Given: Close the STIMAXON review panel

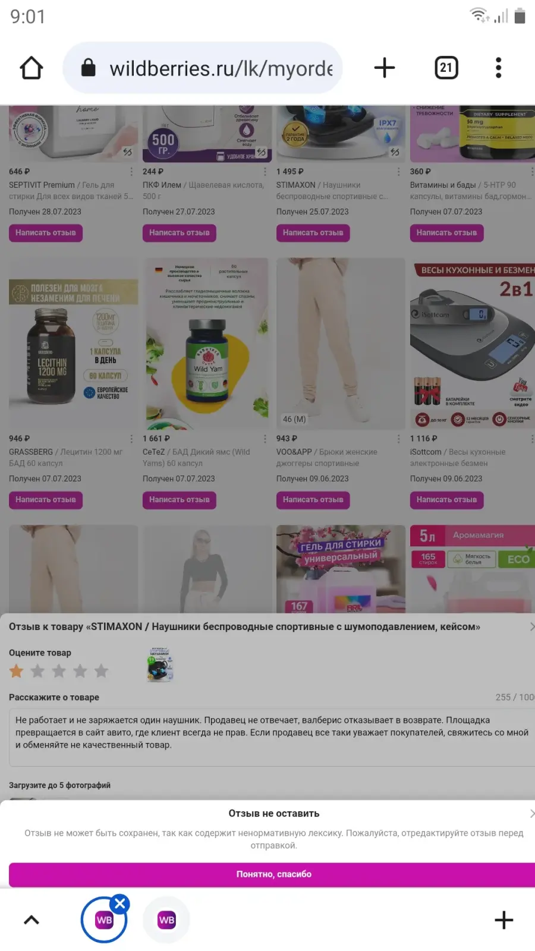Looking at the screenshot, I should [x=531, y=626].
